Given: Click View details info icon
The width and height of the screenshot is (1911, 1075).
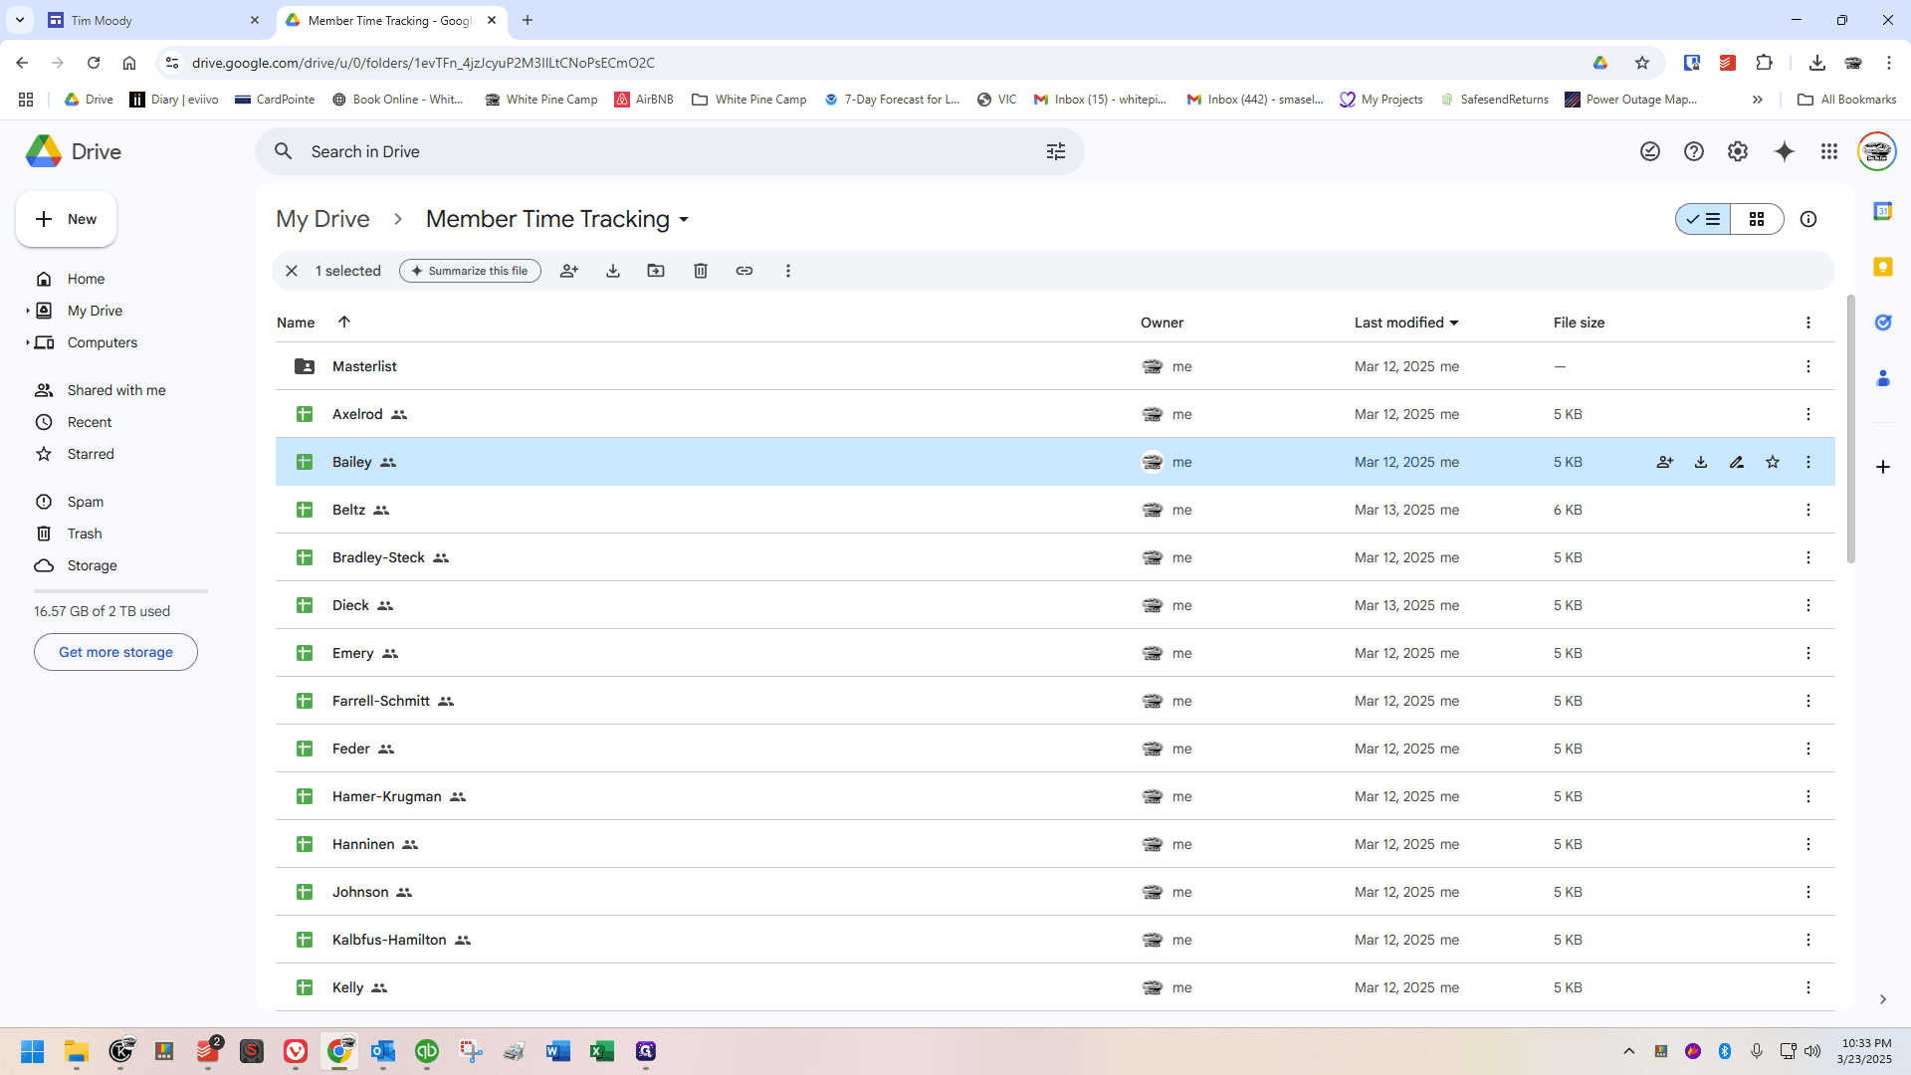Looking at the screenshot, I should coord(1808,219).
